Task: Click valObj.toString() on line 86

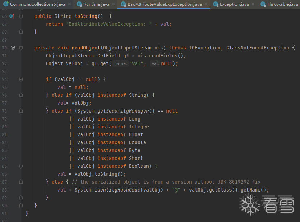Action: point(98,174)
